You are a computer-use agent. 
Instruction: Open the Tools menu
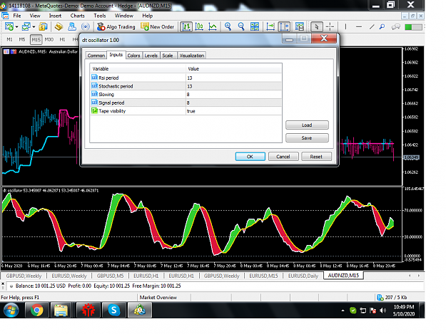pos(100,16)
